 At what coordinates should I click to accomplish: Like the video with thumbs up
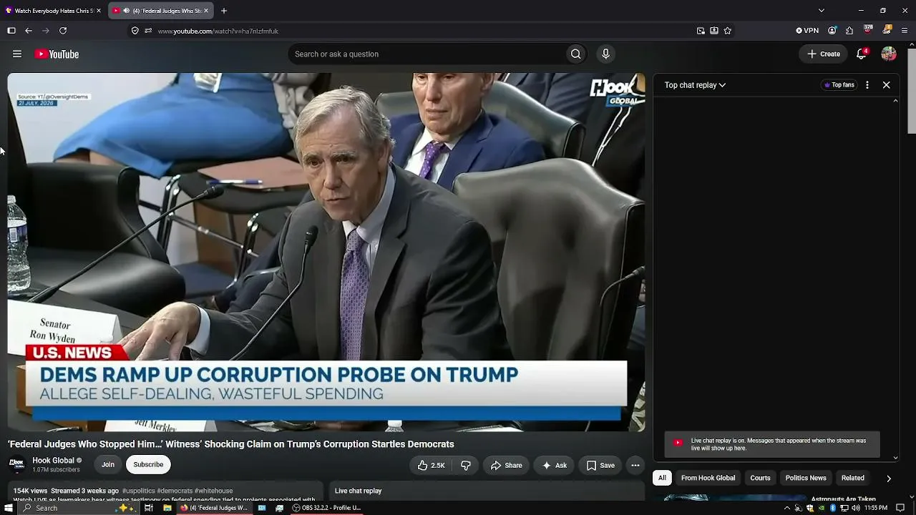431,466
